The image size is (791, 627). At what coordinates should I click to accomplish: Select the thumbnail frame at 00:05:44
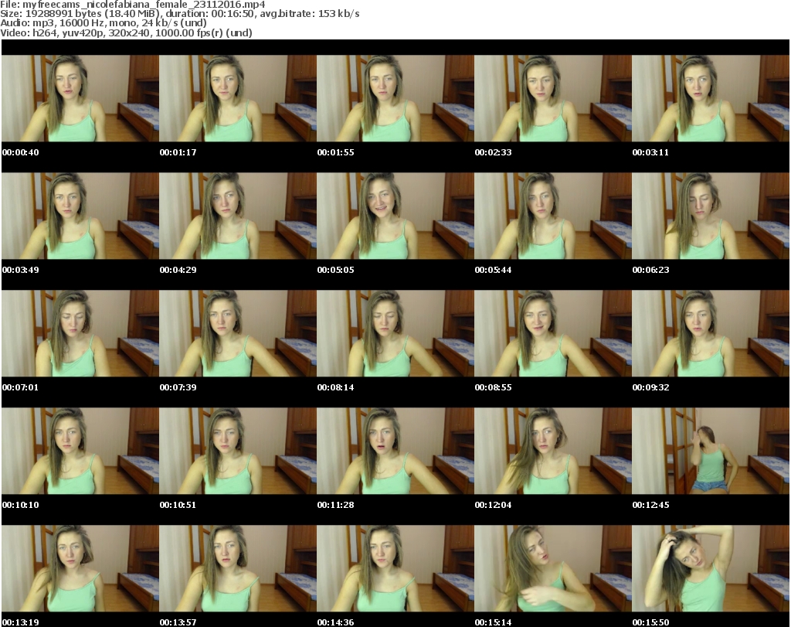(x=553, y=216)
